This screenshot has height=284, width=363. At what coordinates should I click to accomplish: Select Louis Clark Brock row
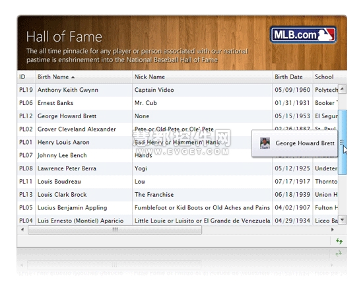click(178, 195)
